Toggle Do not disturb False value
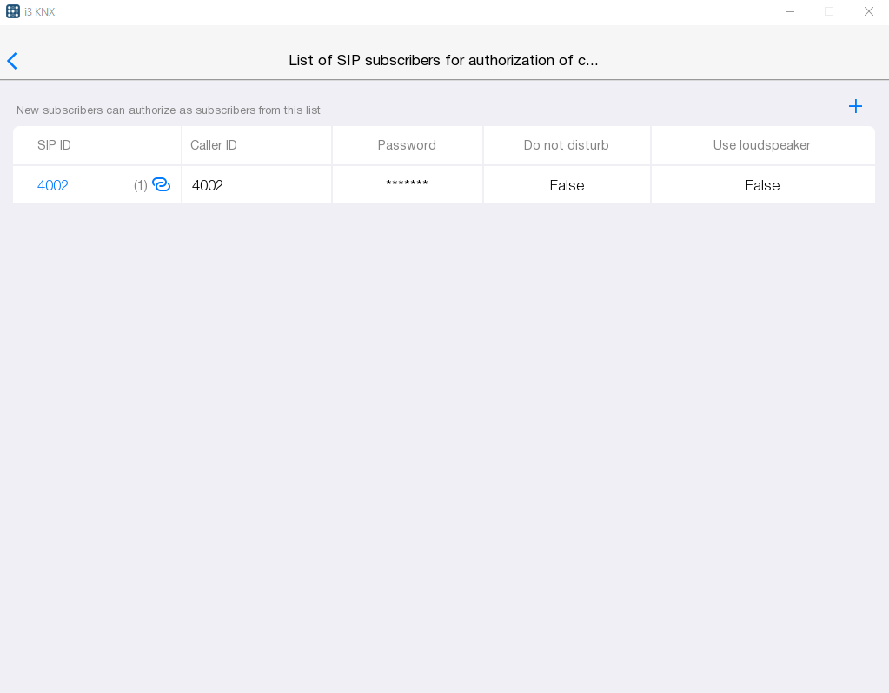 tap(567, 185)
